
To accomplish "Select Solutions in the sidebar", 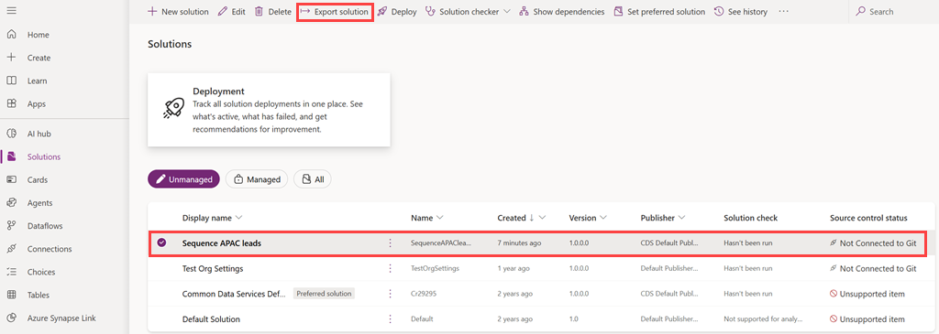I will [x=44, y=157].
